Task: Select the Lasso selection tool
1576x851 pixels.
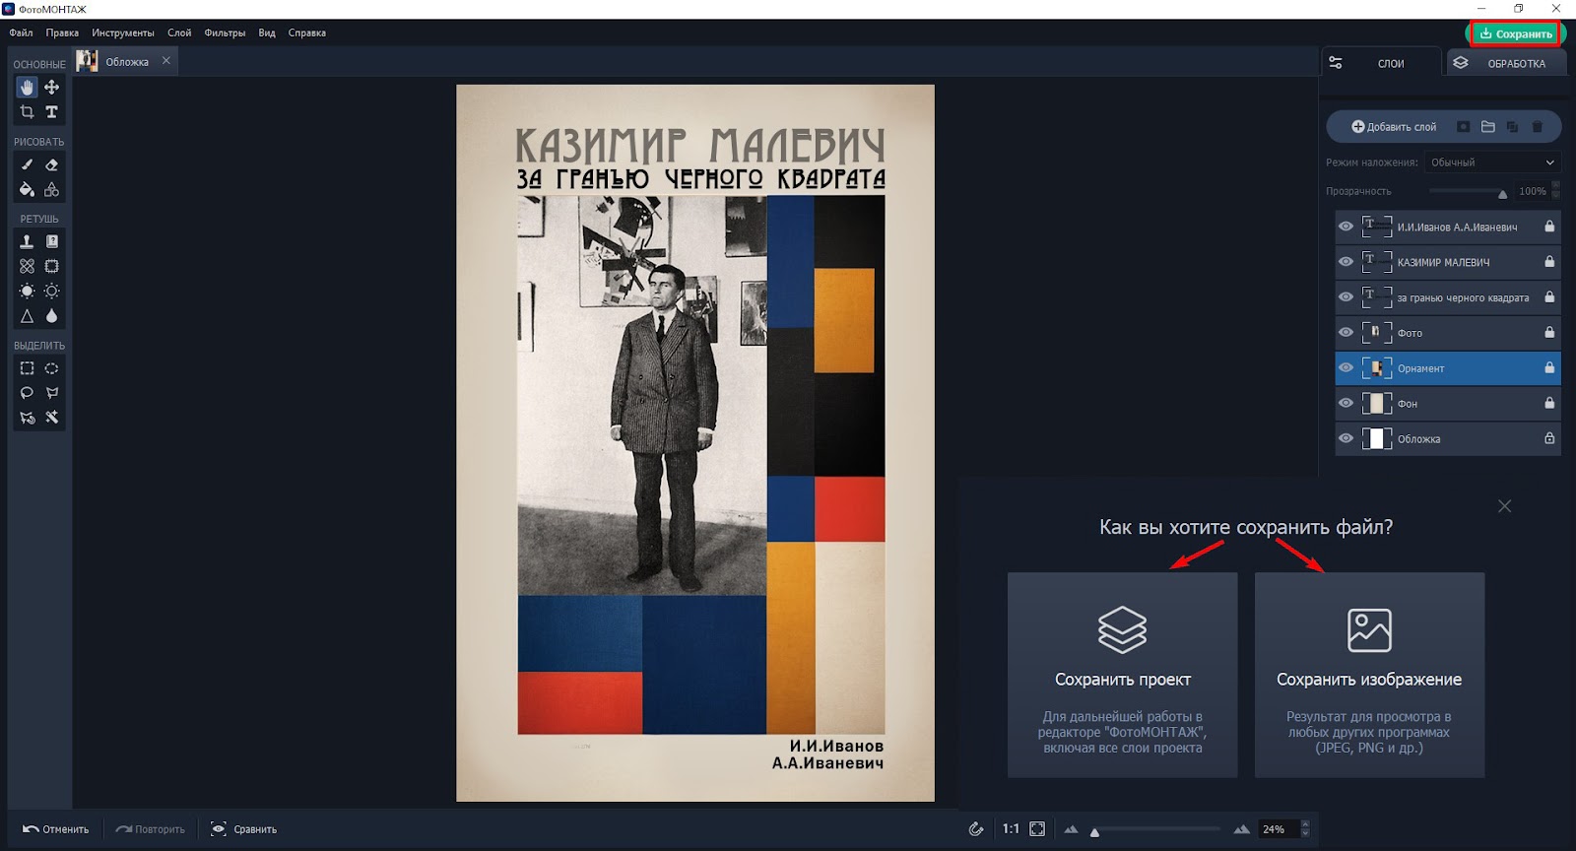Action: point(27,393)
